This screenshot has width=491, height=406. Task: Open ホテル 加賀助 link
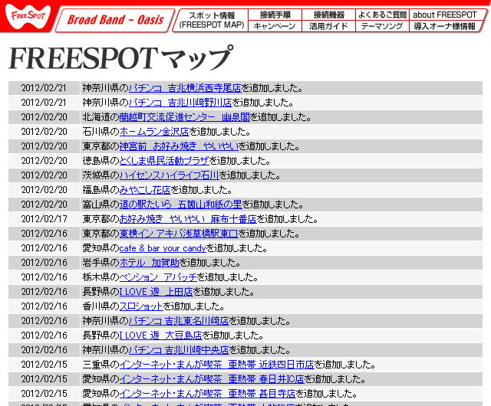click(150, 263)
